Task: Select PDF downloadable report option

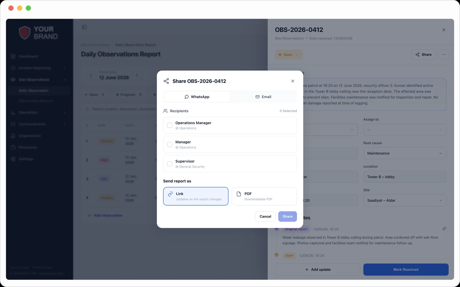Action: coord(264,196)
